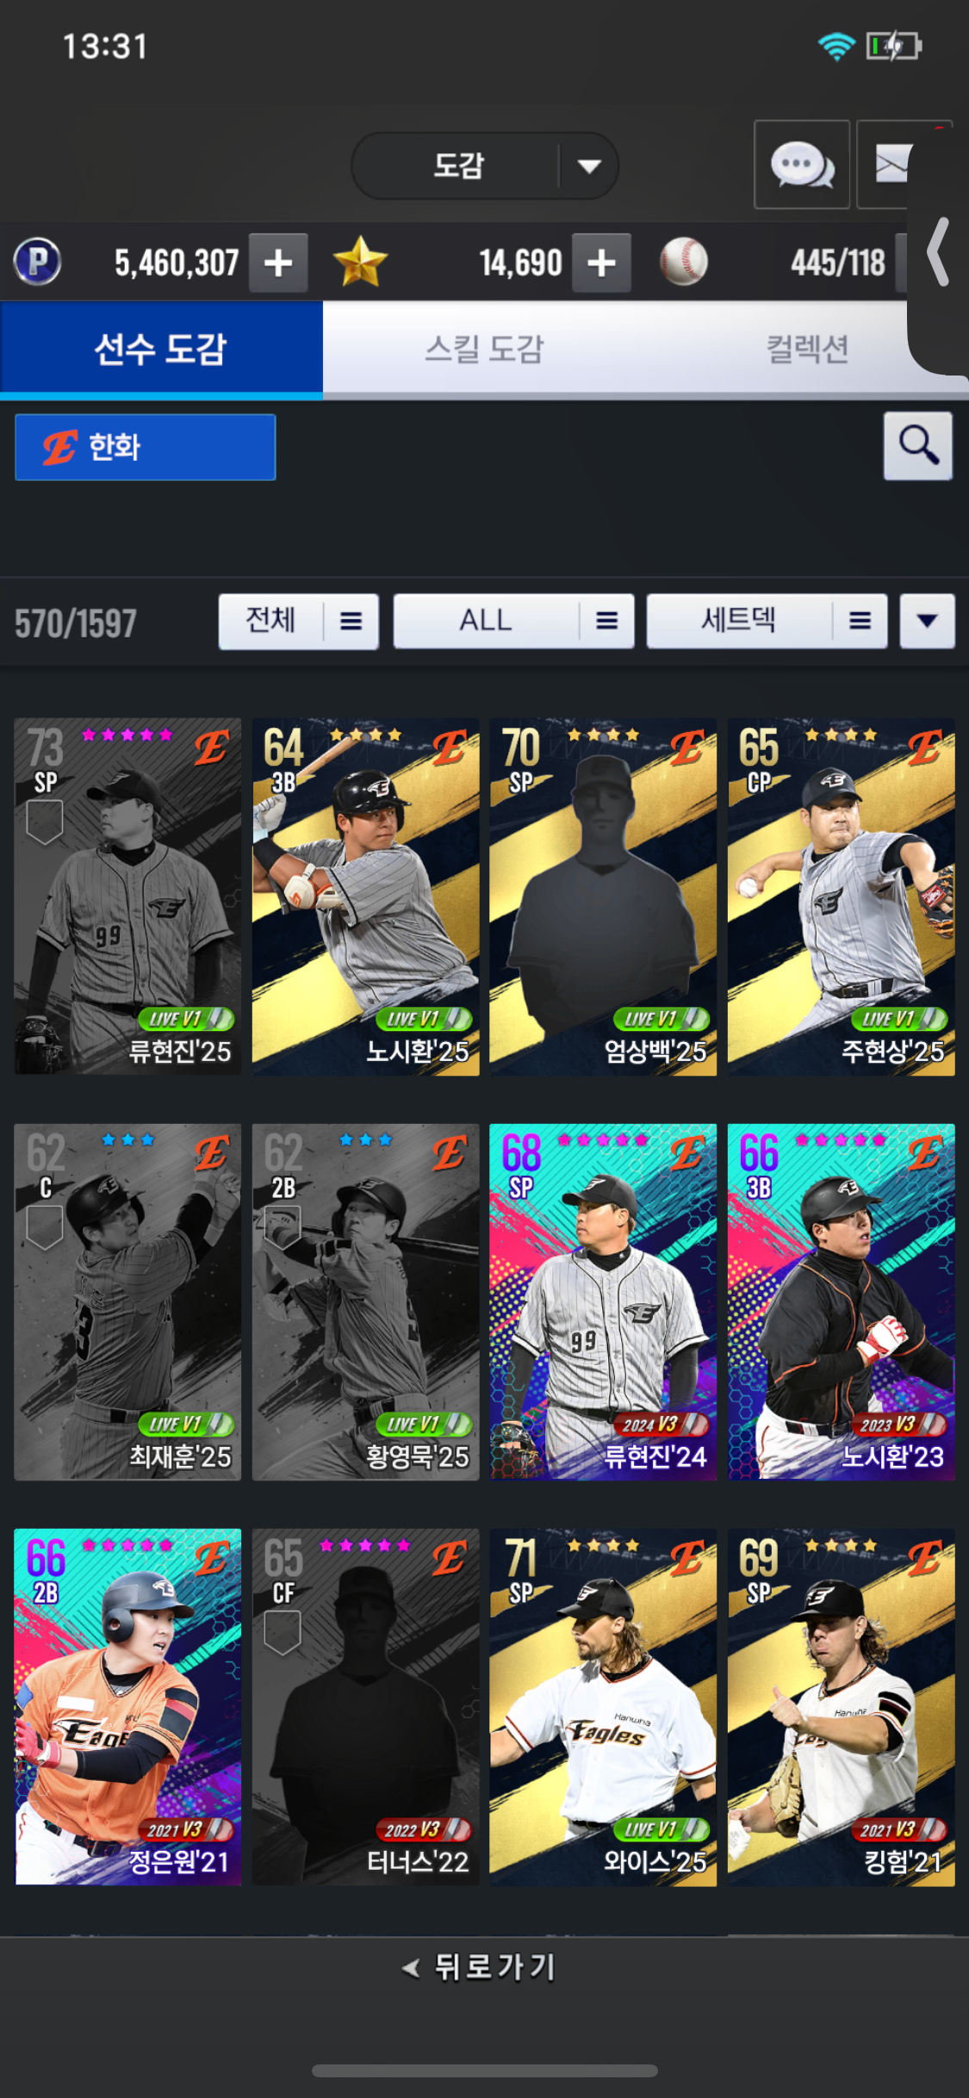The height and width of the screenshot is (2098, 969).
Task: Add points with the plus beside 5,460,307
Action: pyautogui.click(x=278, y=263)
